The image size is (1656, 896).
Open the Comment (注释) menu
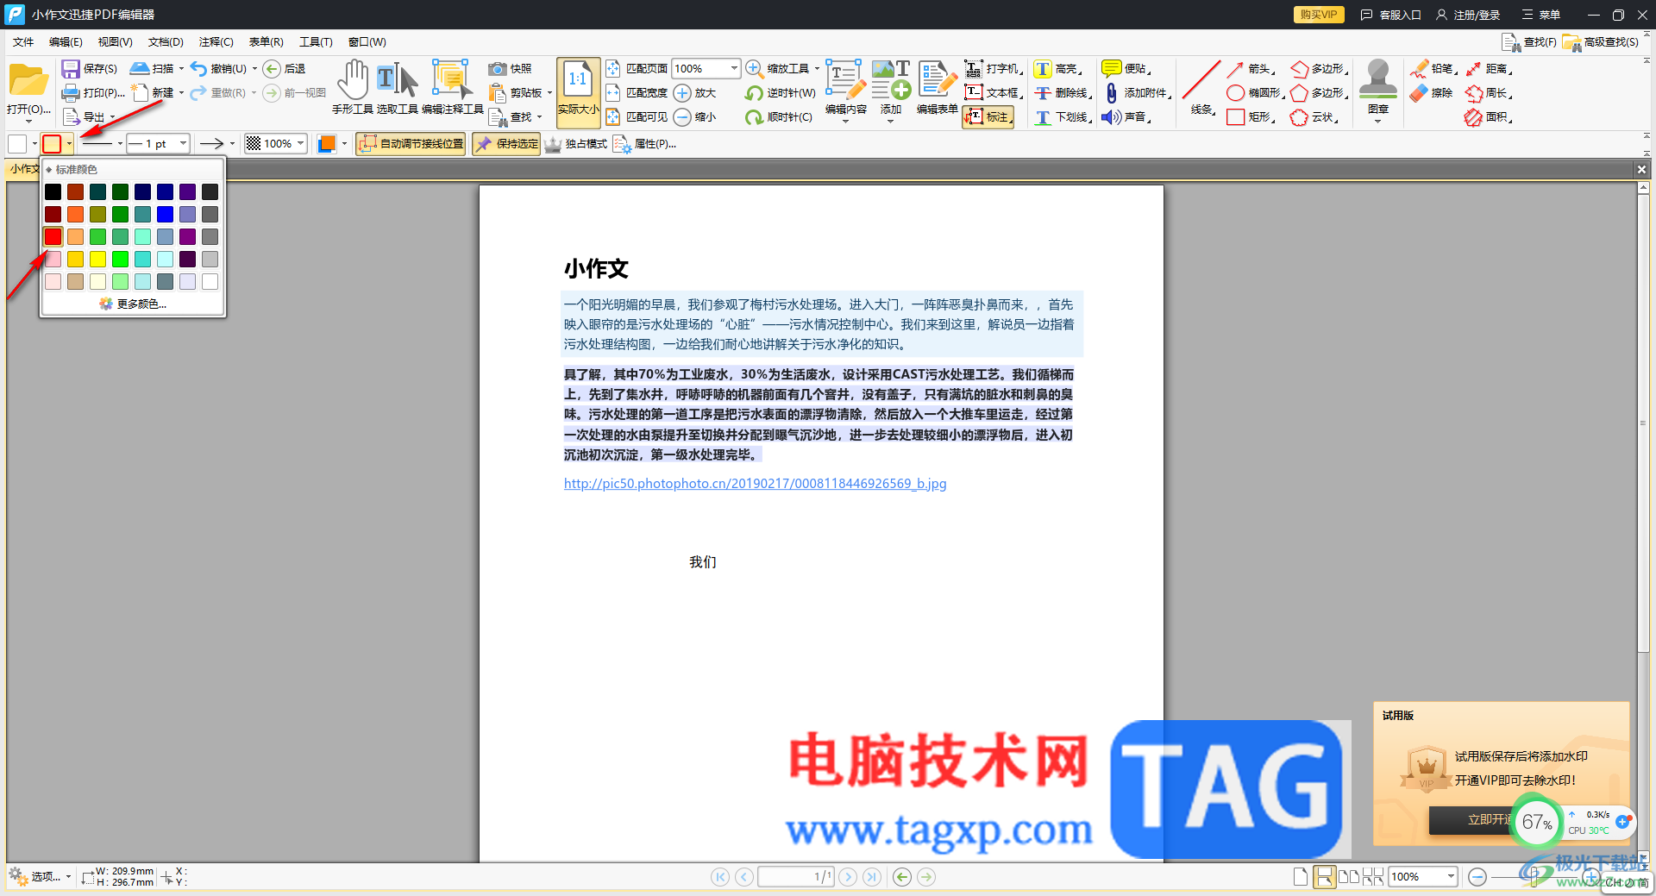point(216,42)
